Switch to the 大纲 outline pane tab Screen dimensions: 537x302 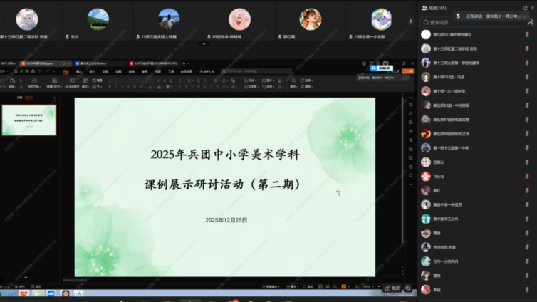pos(19,98)
